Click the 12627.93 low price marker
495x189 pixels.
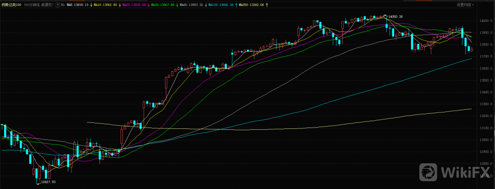pos(48,182)
